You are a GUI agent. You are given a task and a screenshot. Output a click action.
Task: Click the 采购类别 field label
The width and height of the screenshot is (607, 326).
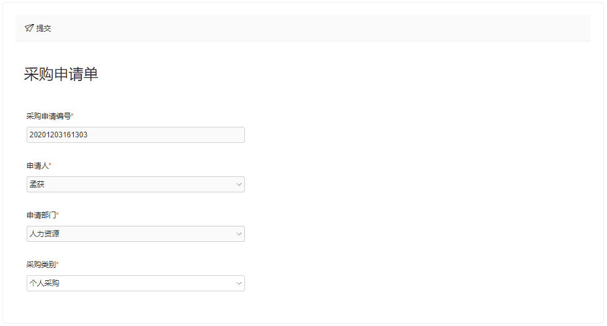pyautogui.click(x=41, y=265)
